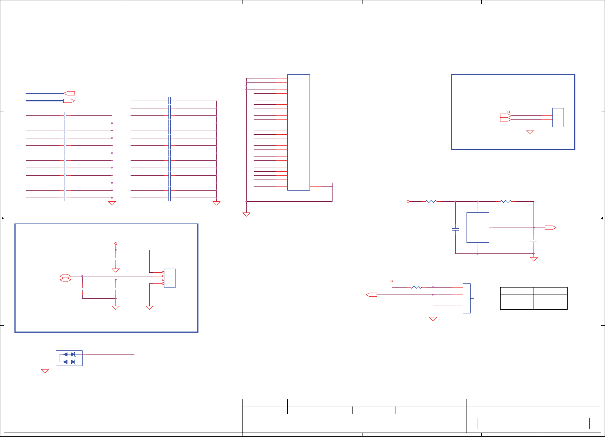This screenshot has width=605, height=437.
Task: Click the ground symbol below the diode array
Action: (x=45, y=371)
